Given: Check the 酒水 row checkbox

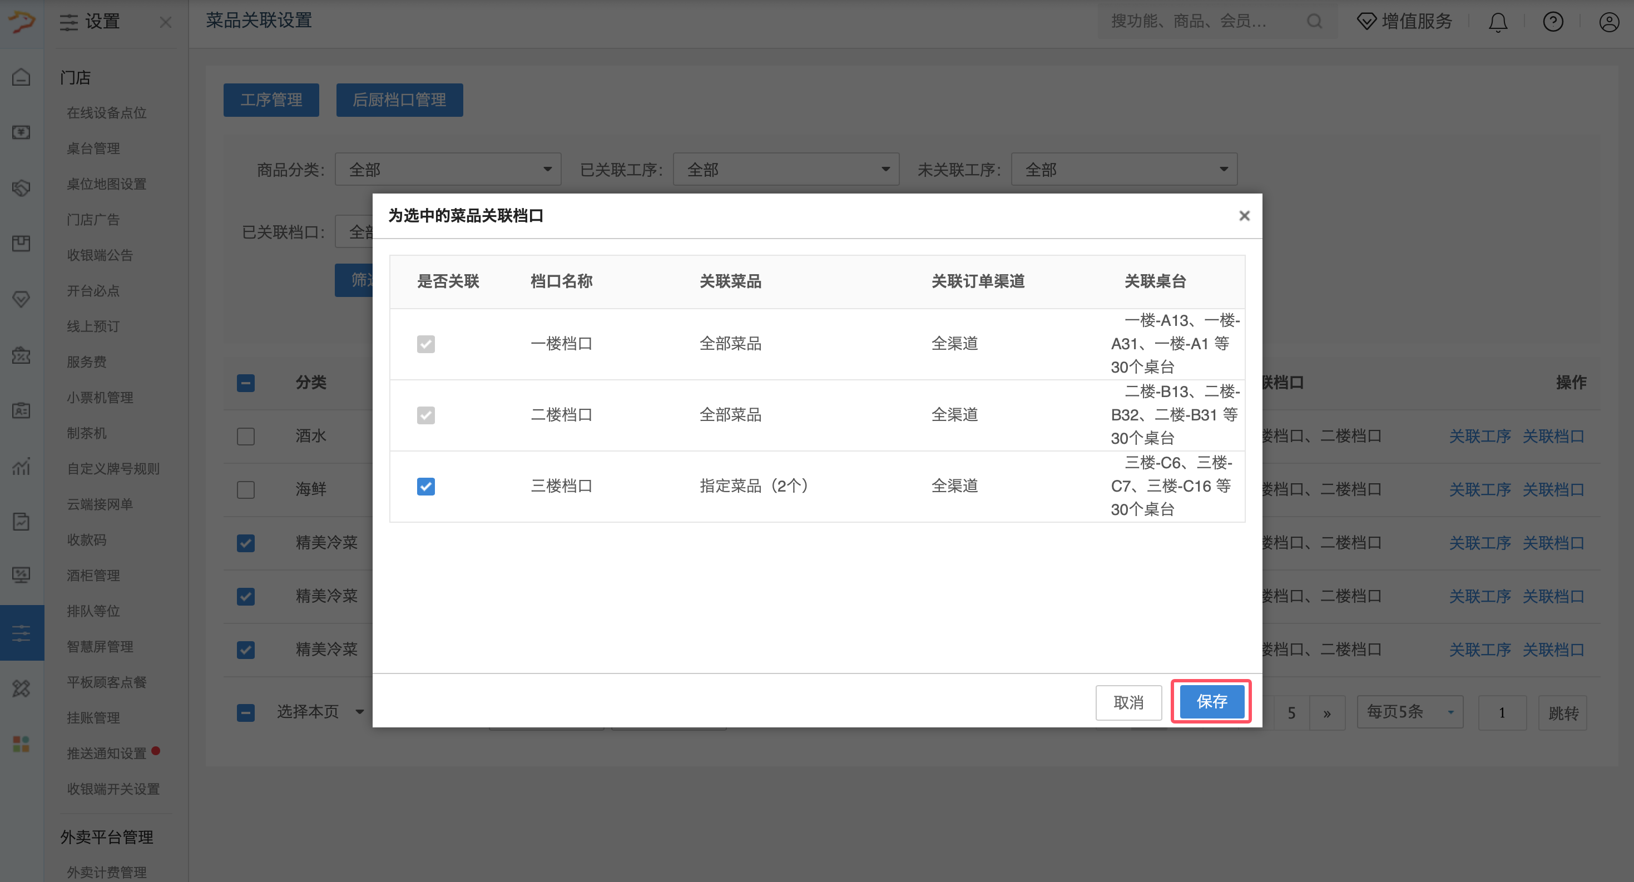Looking at the screenshot, I should (x=245, y=435).
